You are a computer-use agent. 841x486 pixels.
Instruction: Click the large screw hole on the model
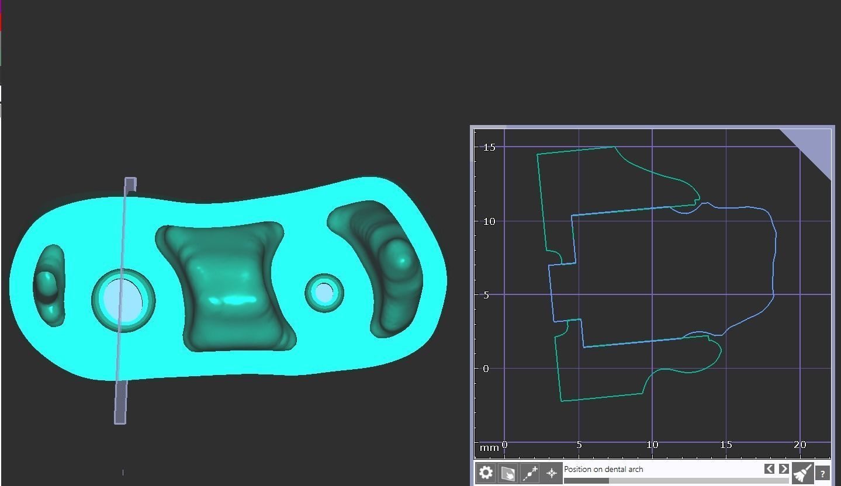click(x=123, y=300)
